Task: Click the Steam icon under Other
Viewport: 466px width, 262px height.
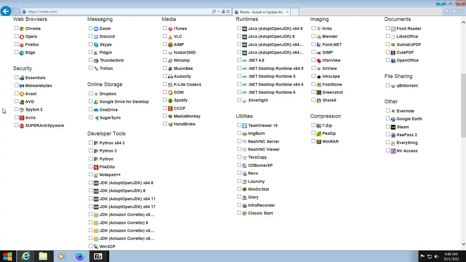Action: pyautogui.click(x=393, y=127)
